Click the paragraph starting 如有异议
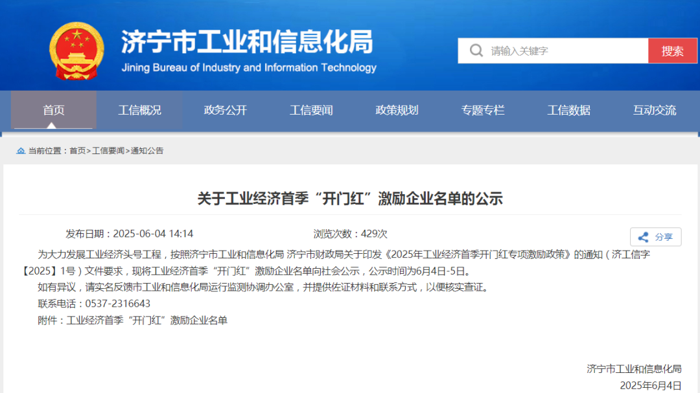Image resolution: width=700 pixels, height=393 pixels. [264, 287]
